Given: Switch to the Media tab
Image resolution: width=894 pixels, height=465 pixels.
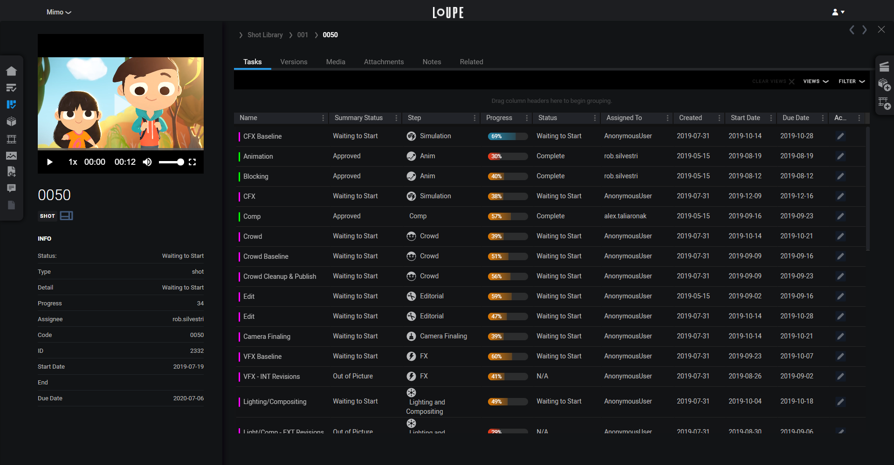Looking at the screenshot, I should tap(336, 62).
